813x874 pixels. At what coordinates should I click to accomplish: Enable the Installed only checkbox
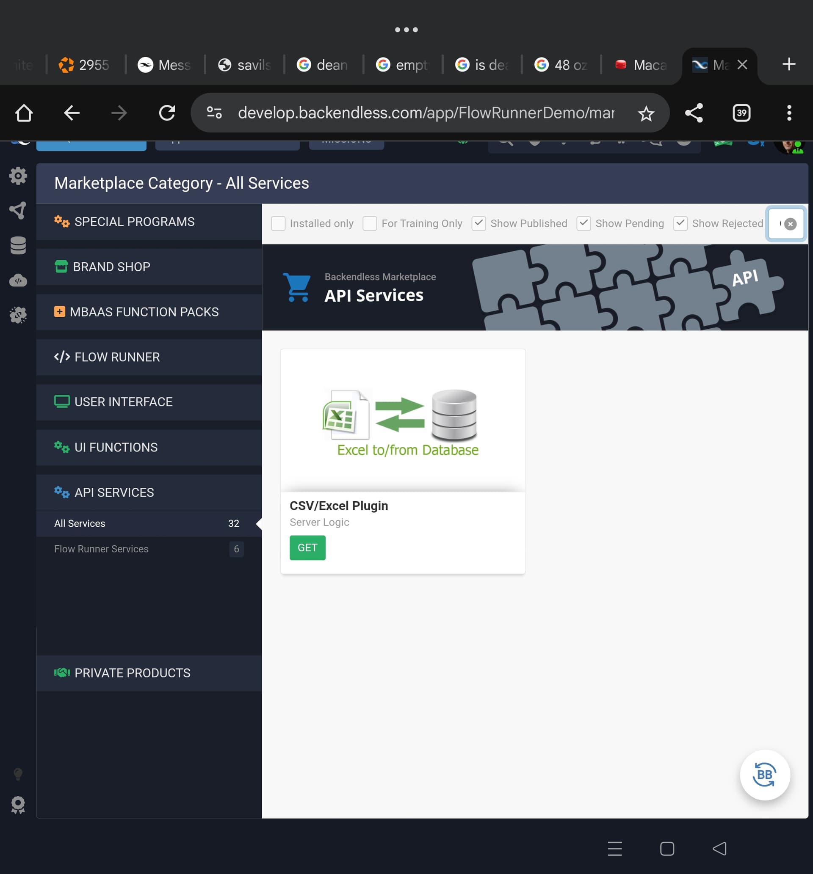pos(278,224)
